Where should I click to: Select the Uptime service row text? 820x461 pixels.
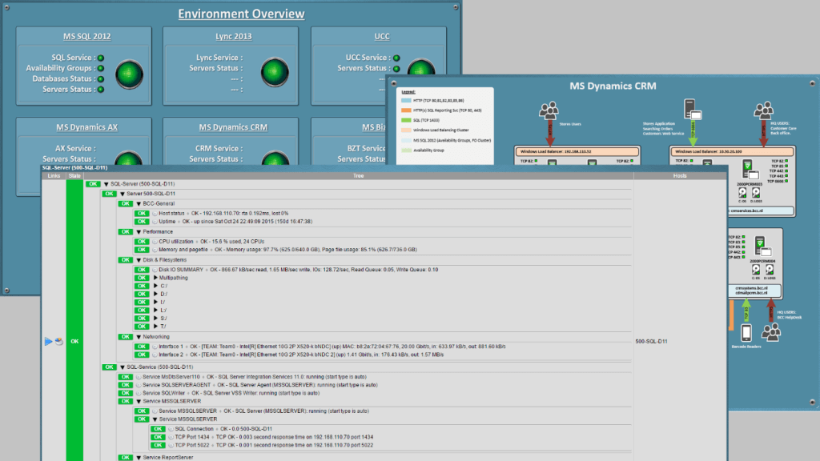(235, 222)
